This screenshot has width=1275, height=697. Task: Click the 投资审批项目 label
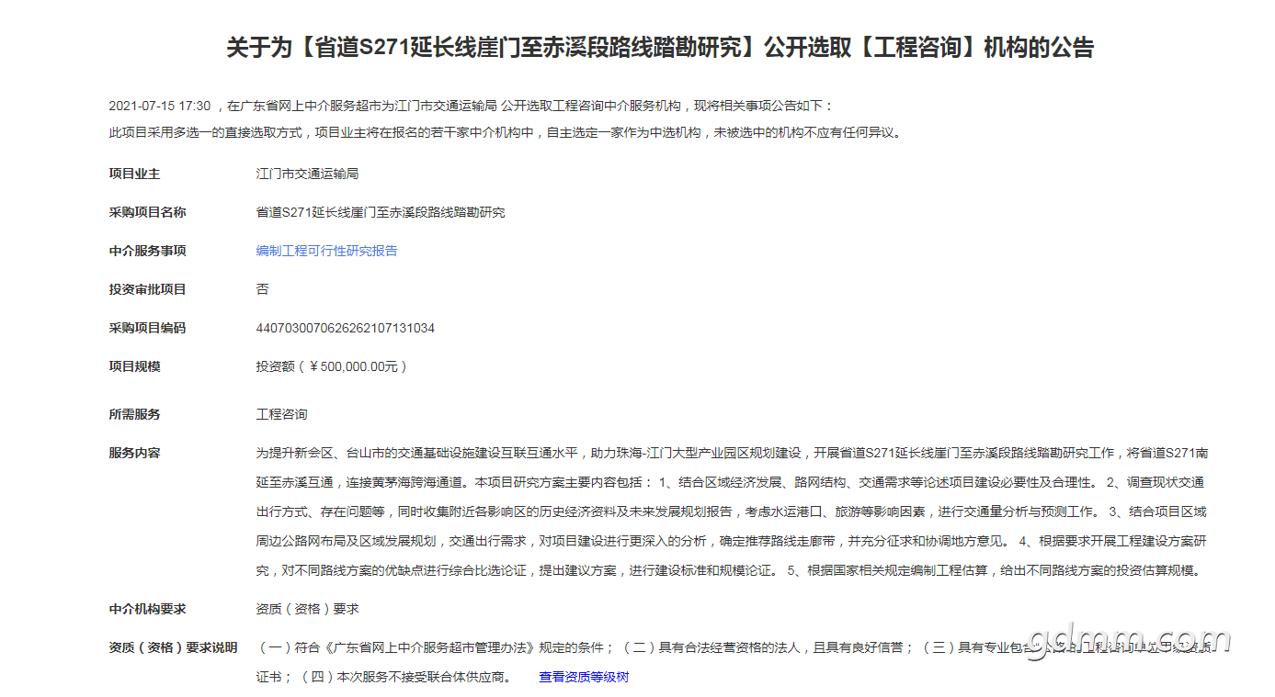tap(147, 289)
